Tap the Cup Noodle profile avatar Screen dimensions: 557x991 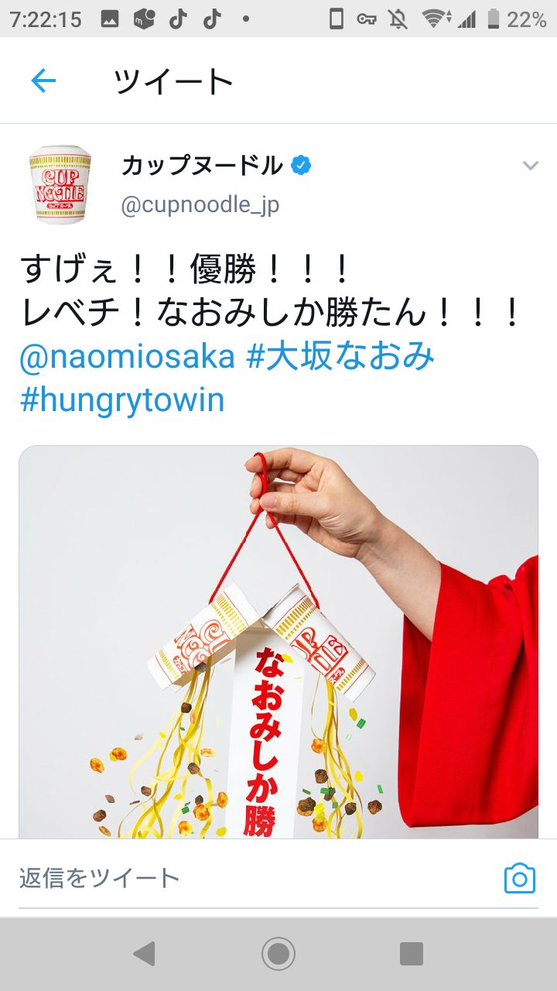tap(60, 185)
